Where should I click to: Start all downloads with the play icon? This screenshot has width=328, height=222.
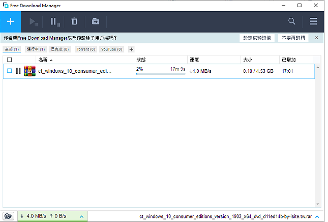tap(33, 21)
